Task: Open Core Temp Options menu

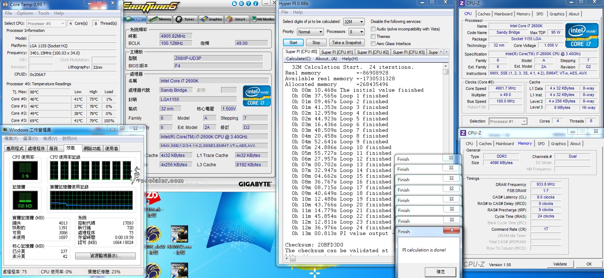Action: coord(25,13)
